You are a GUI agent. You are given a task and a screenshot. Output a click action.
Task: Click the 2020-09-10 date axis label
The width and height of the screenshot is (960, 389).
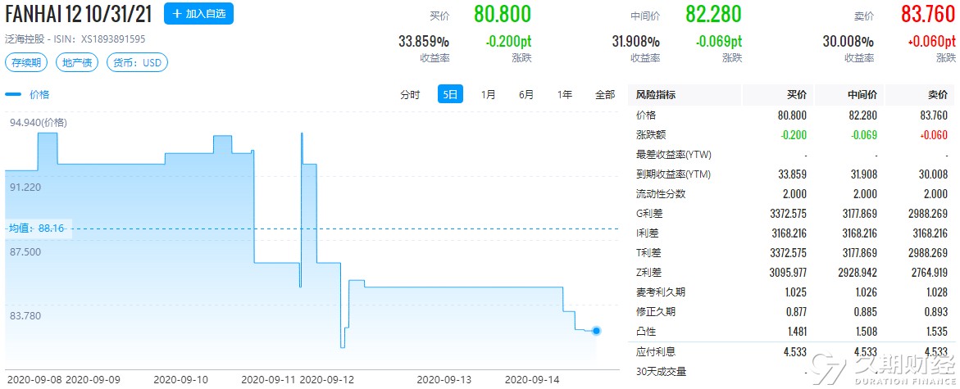tap(180, 380)
